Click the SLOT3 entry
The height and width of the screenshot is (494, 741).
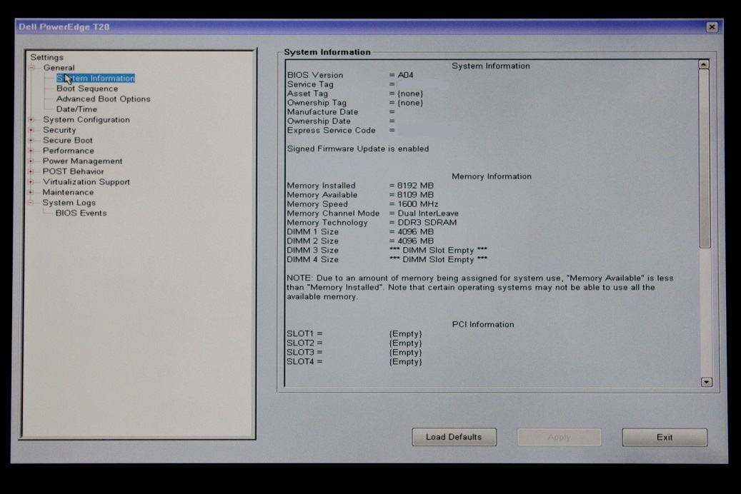coord(354,353)
